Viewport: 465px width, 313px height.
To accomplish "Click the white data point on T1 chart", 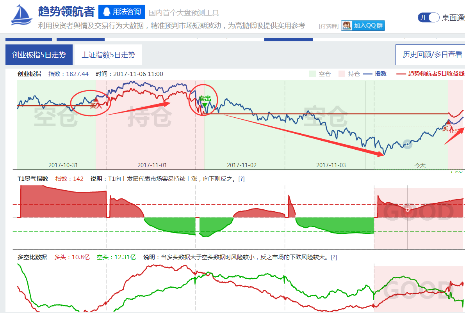I will (408, 210).
